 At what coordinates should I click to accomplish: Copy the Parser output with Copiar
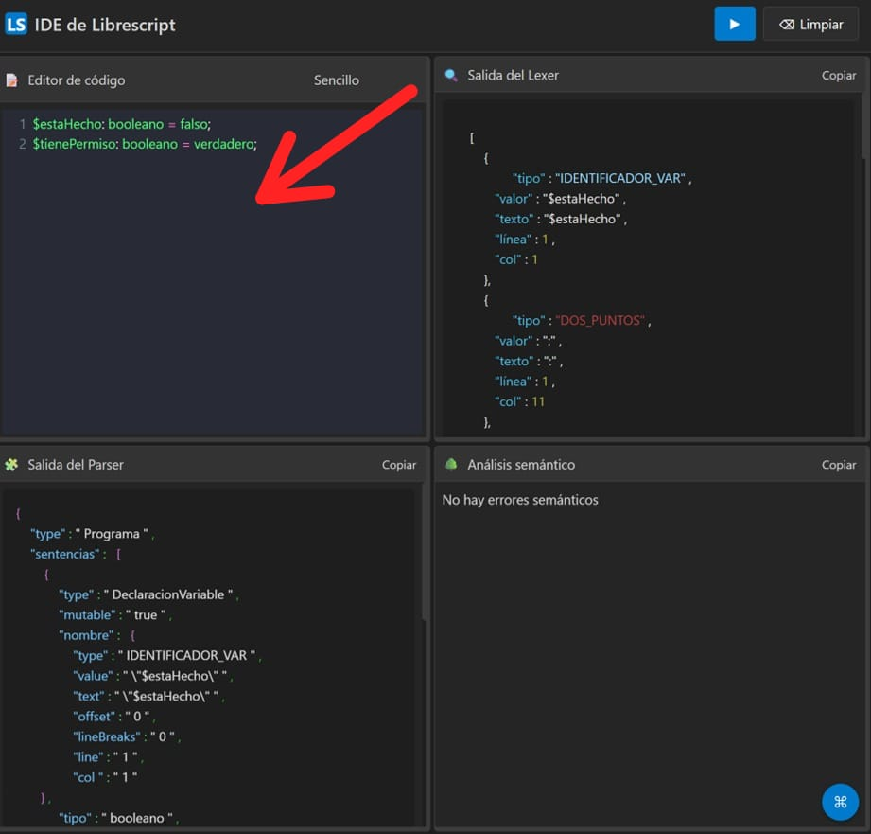point(399,464)
